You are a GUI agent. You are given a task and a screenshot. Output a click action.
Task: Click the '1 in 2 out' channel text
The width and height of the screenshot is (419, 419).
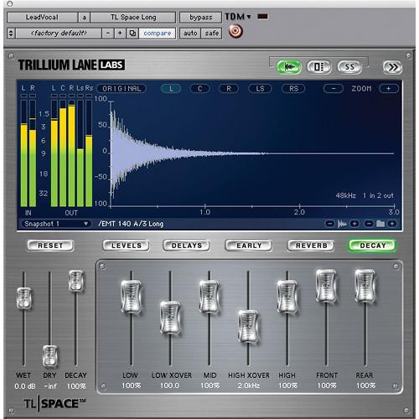378,195
